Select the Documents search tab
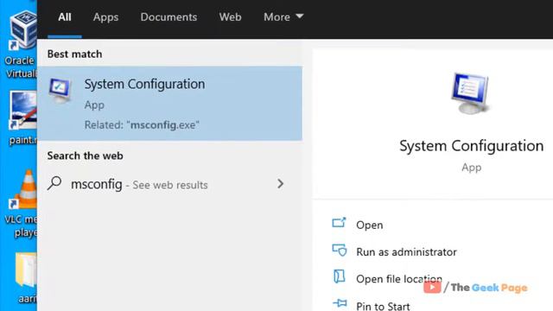This screenshot has height=311, width=553. 168,17
